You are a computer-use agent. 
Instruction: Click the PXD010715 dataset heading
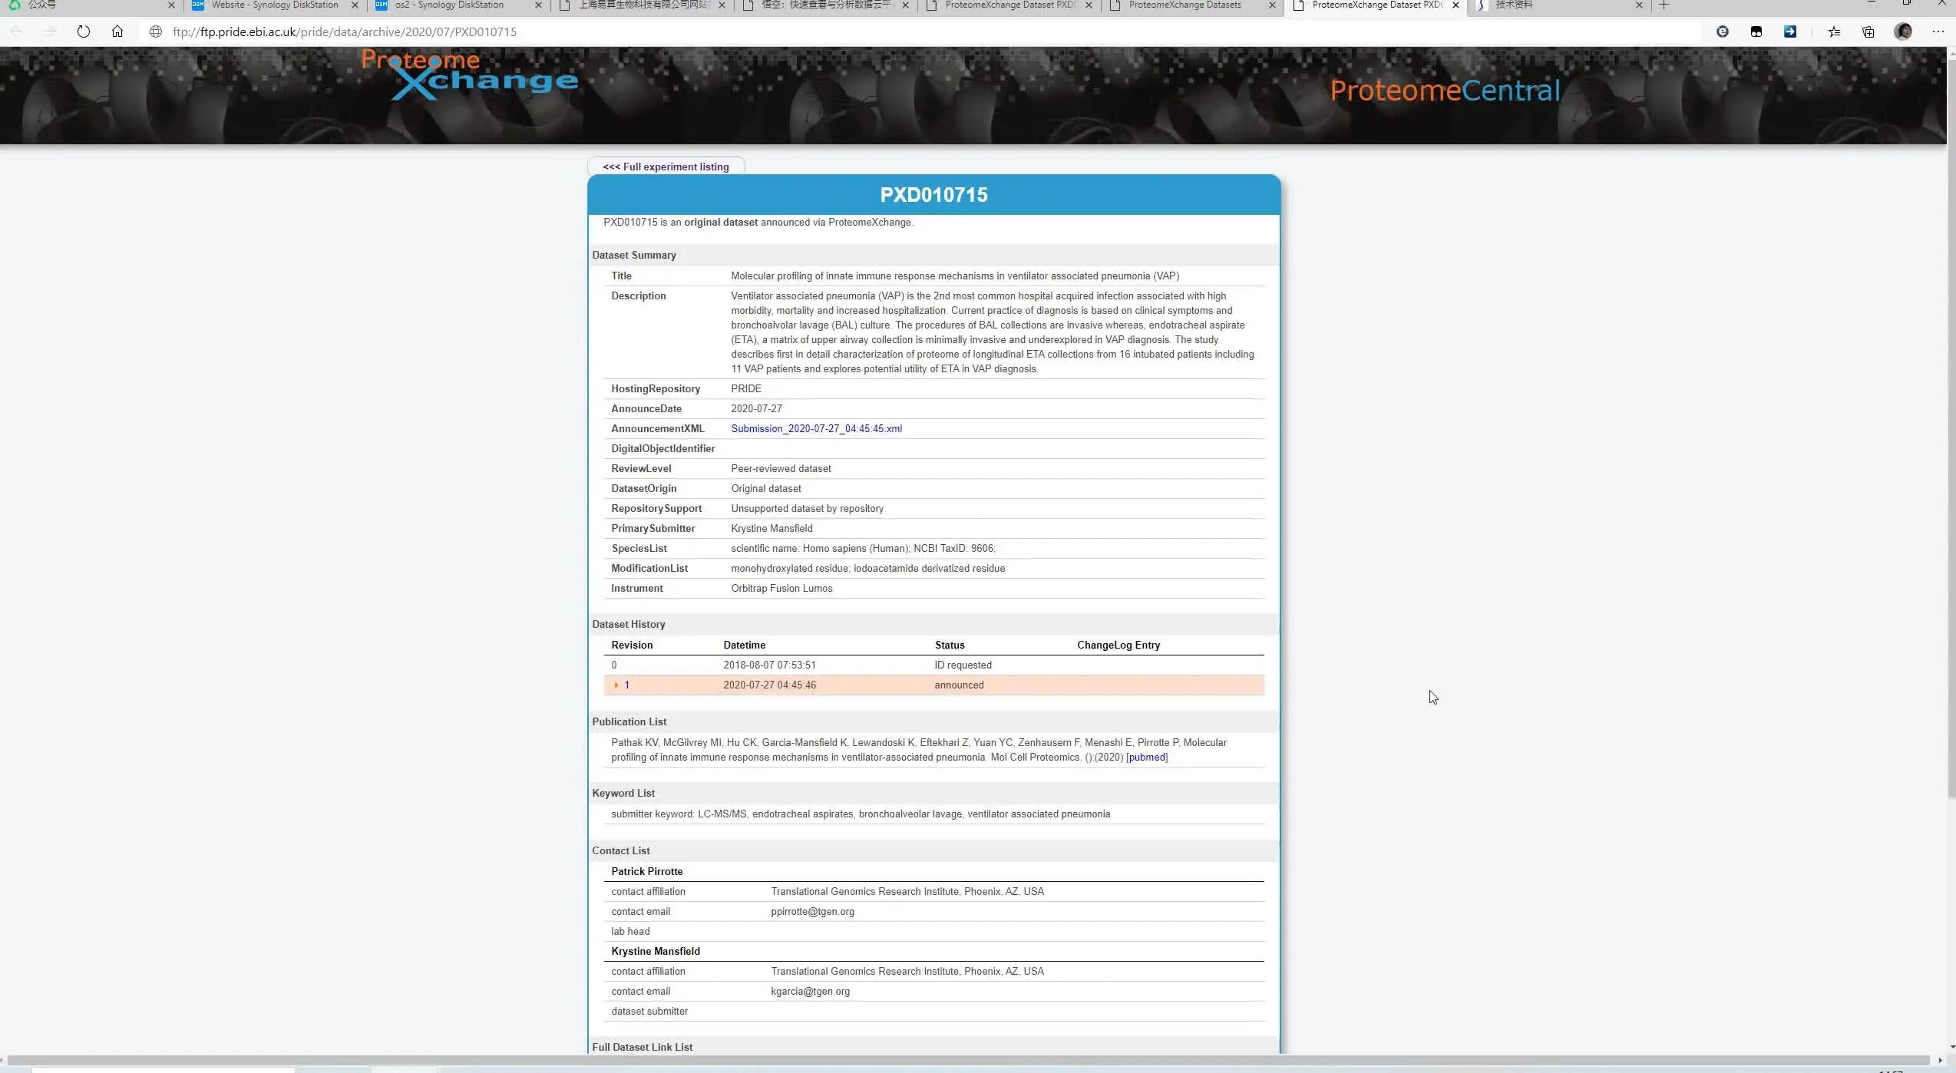(933, 195)
